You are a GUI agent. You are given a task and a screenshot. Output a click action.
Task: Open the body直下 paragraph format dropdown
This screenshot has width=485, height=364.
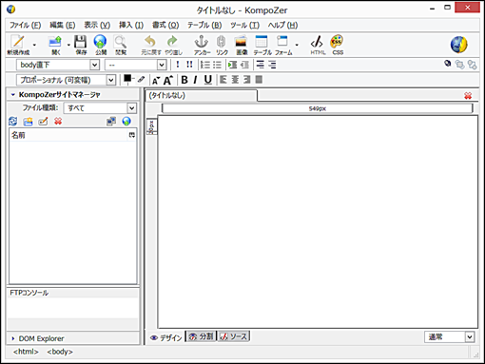(x=58, y=65)
